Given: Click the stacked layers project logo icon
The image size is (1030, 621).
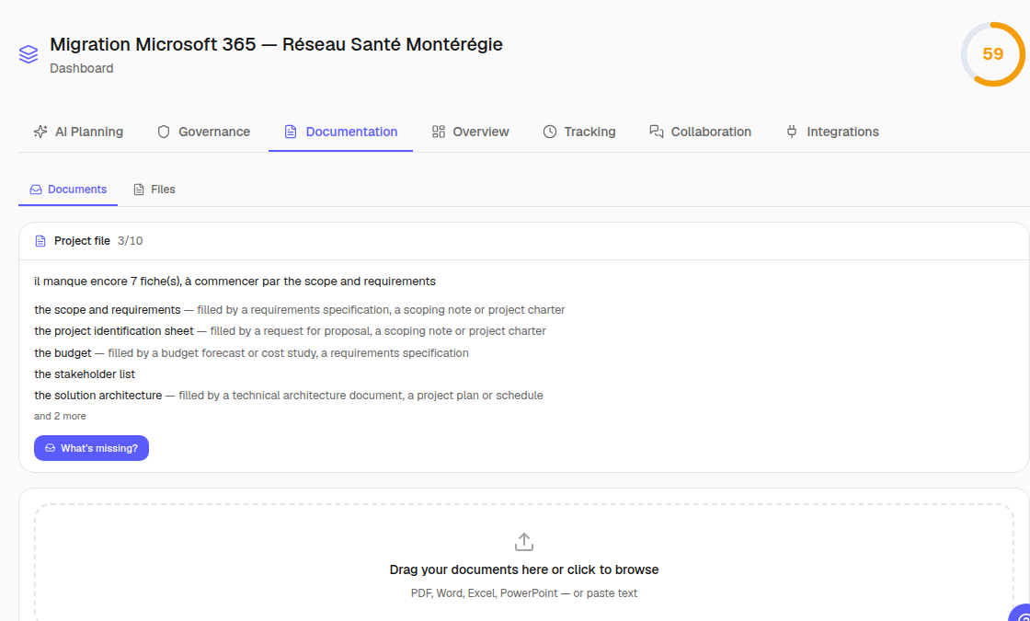Looking at the screenshot, I should pyautogui.click(x=29, y=54).
